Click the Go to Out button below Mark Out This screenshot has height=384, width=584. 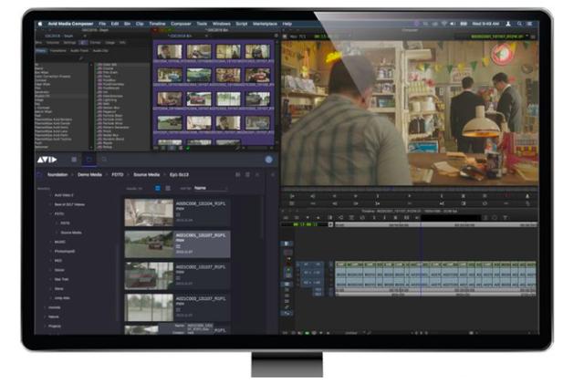click(x=442, y=203)
